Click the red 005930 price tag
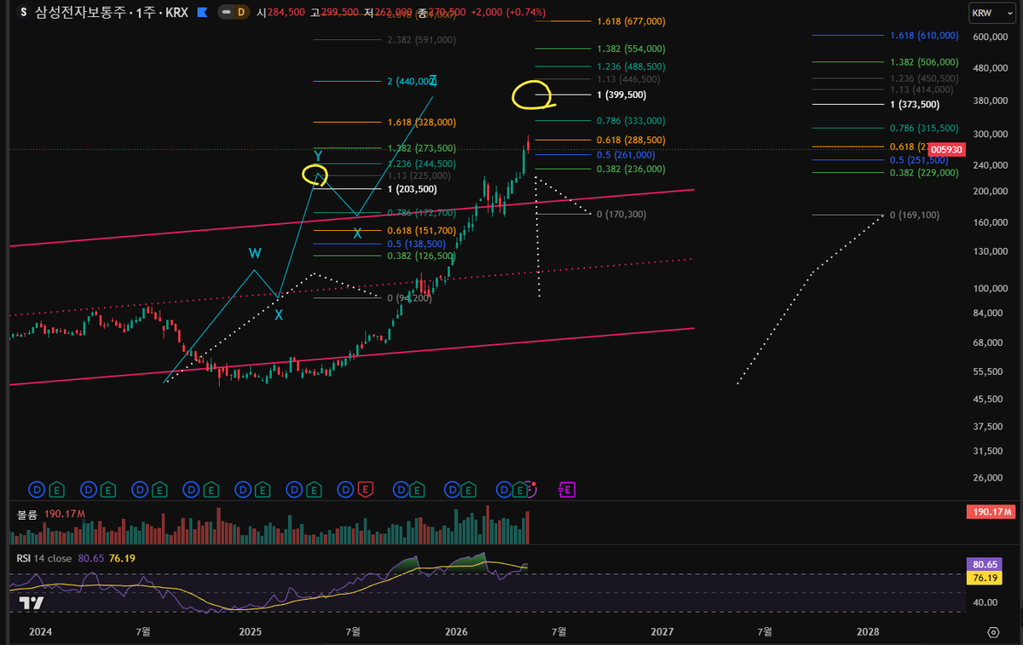Image resolution: width=1023 pixels, height=645 pixels. pos(947,149)
